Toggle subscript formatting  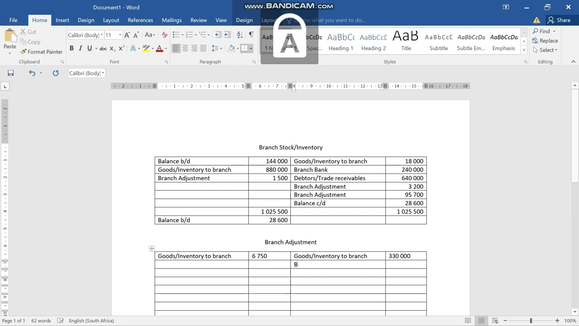(112, 48)
